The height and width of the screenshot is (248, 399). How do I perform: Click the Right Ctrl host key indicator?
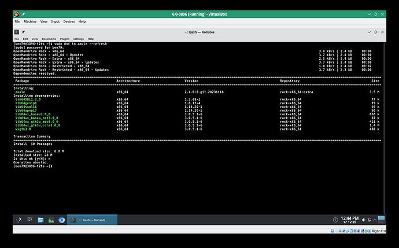[379, 230]
